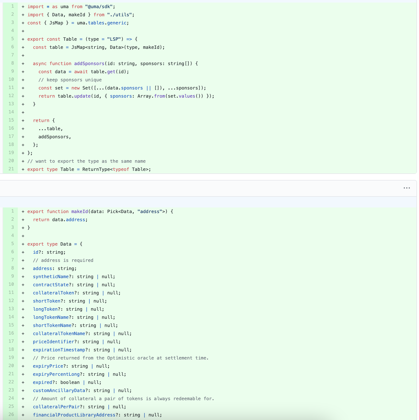
Task: Select the collateralTokenName field line
Action: coord(82,334)
